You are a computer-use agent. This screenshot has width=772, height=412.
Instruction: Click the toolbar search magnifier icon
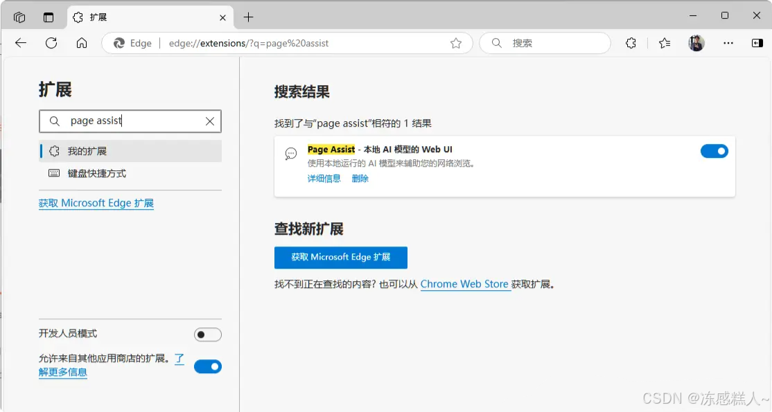(496, 44)
